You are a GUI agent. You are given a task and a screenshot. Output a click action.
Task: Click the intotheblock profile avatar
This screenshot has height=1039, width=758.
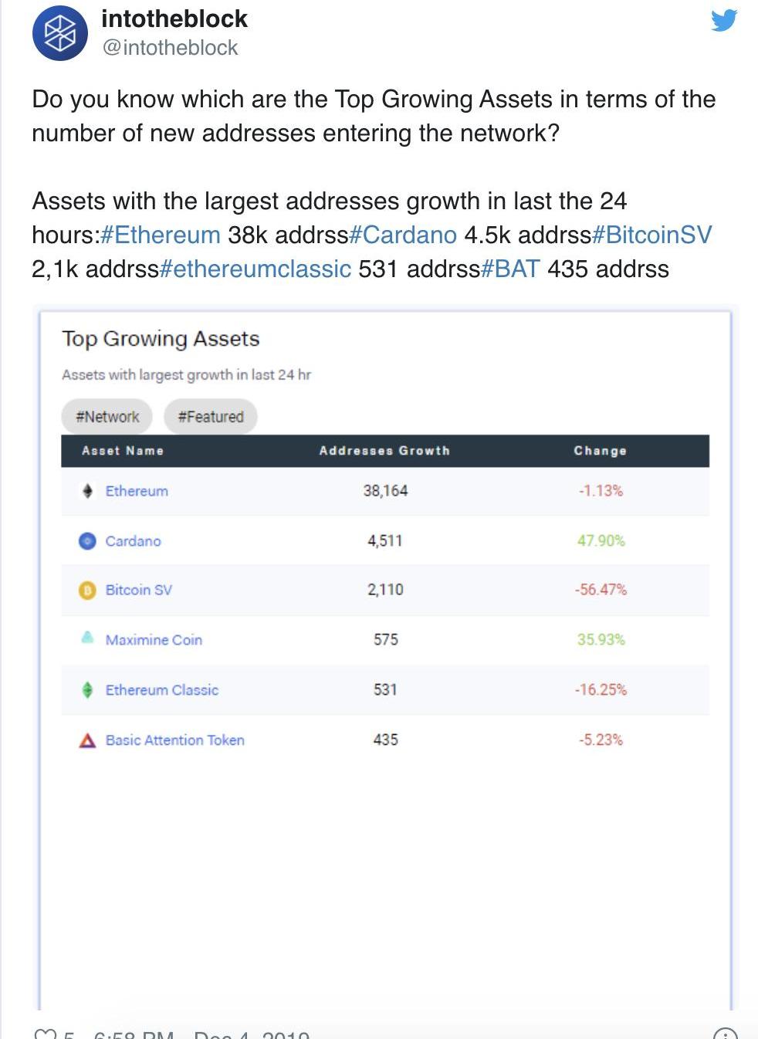[x=59, y=33]
